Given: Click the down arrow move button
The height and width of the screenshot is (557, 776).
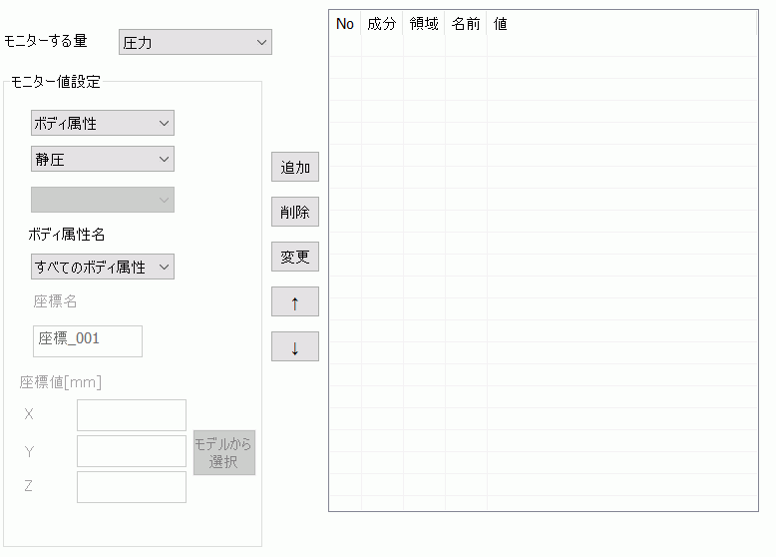Looking at the screenshot, I should (x=294, y=347).
